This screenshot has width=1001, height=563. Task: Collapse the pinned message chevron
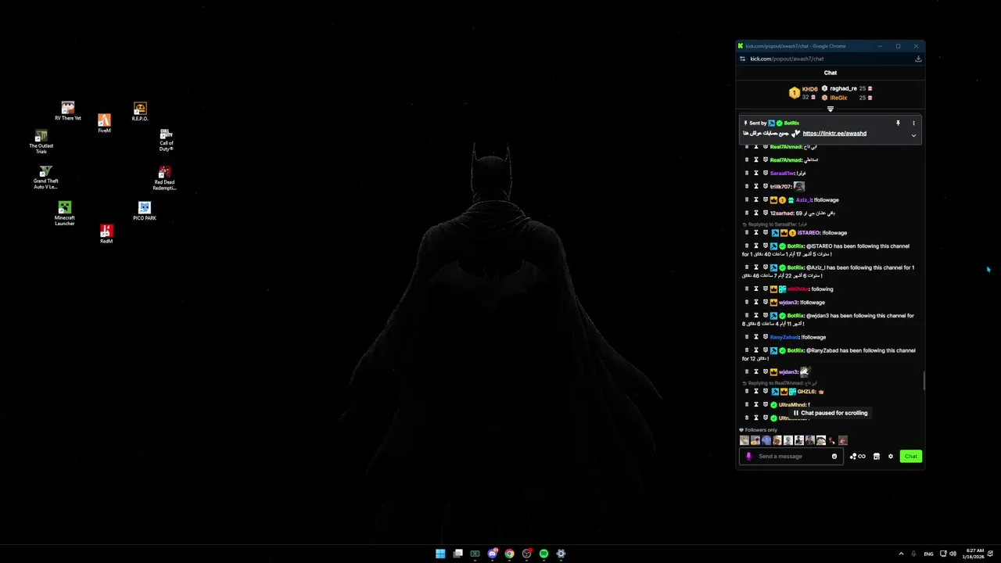[913, 135]
